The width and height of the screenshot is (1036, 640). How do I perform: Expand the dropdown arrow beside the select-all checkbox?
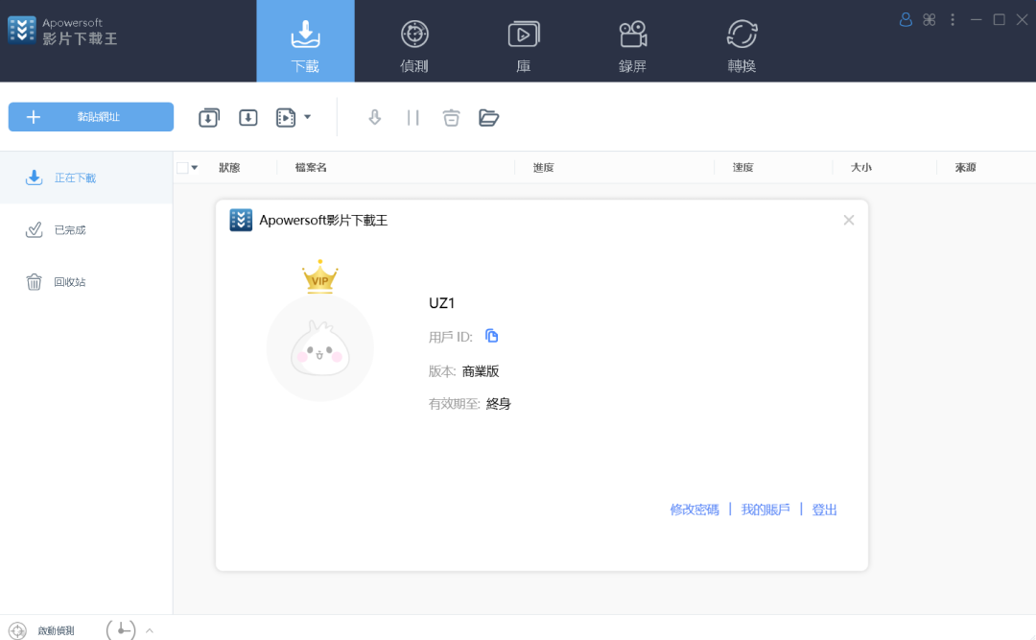pyautogui.click(x=194, y=168)
